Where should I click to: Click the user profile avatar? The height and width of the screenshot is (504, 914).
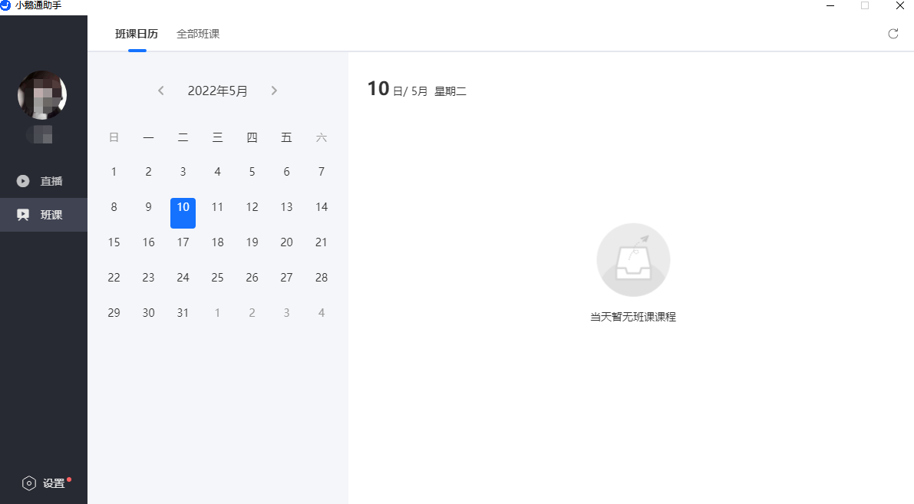pos(42,95)
